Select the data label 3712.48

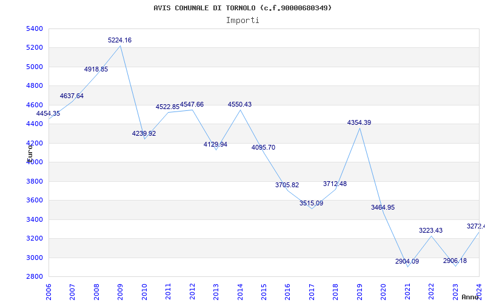335,184
